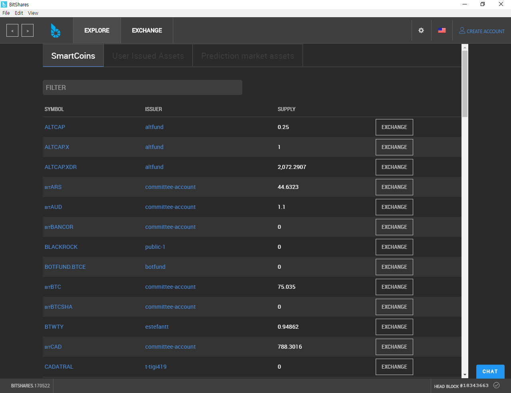The width and height of the screenshot is (511, 393).
Task: Open the bitBTCSHA asset link
Action: tap(58, 307)
